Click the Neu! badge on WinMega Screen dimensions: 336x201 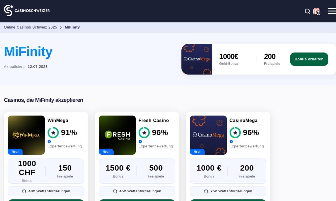15,152
